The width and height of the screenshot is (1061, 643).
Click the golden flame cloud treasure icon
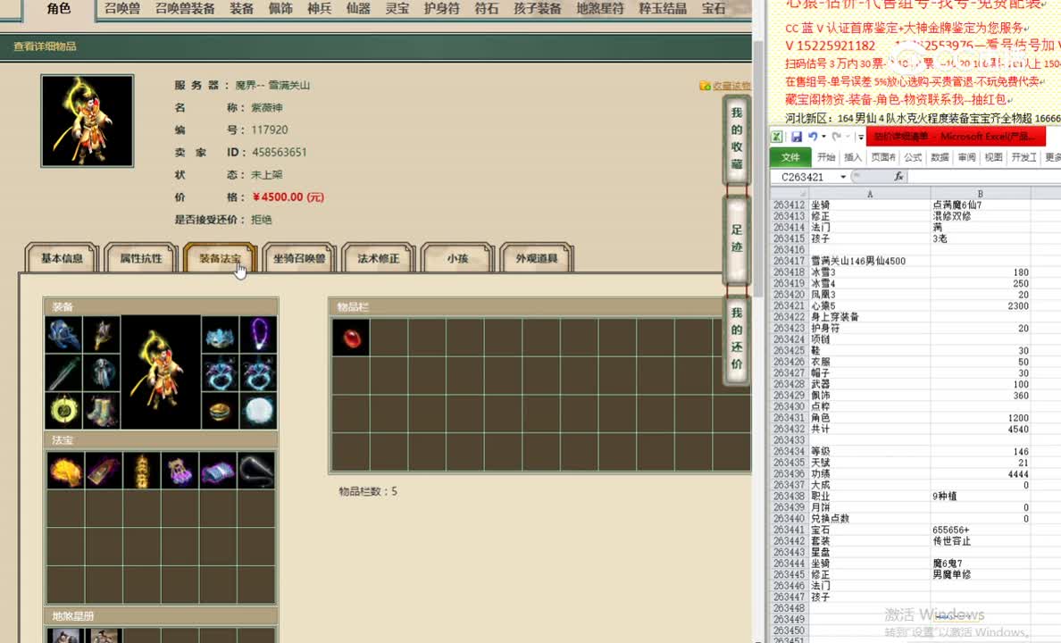coord(65,471)
